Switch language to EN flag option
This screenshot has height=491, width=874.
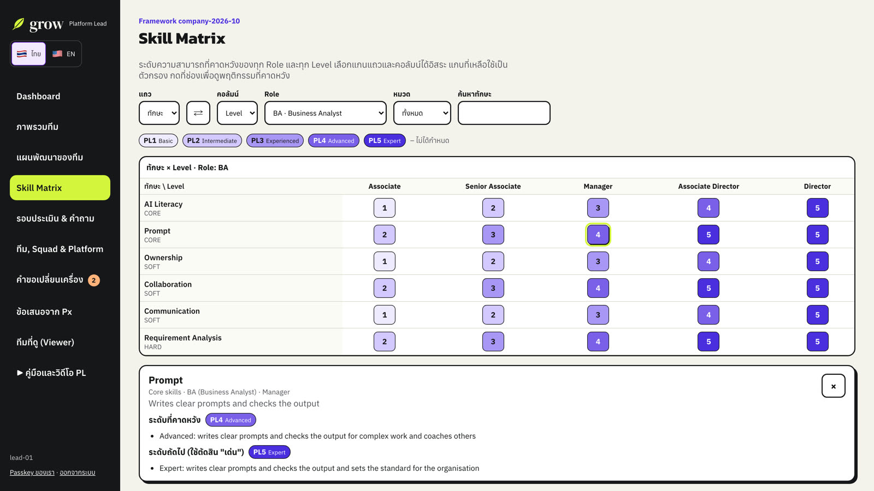[64, 53]
